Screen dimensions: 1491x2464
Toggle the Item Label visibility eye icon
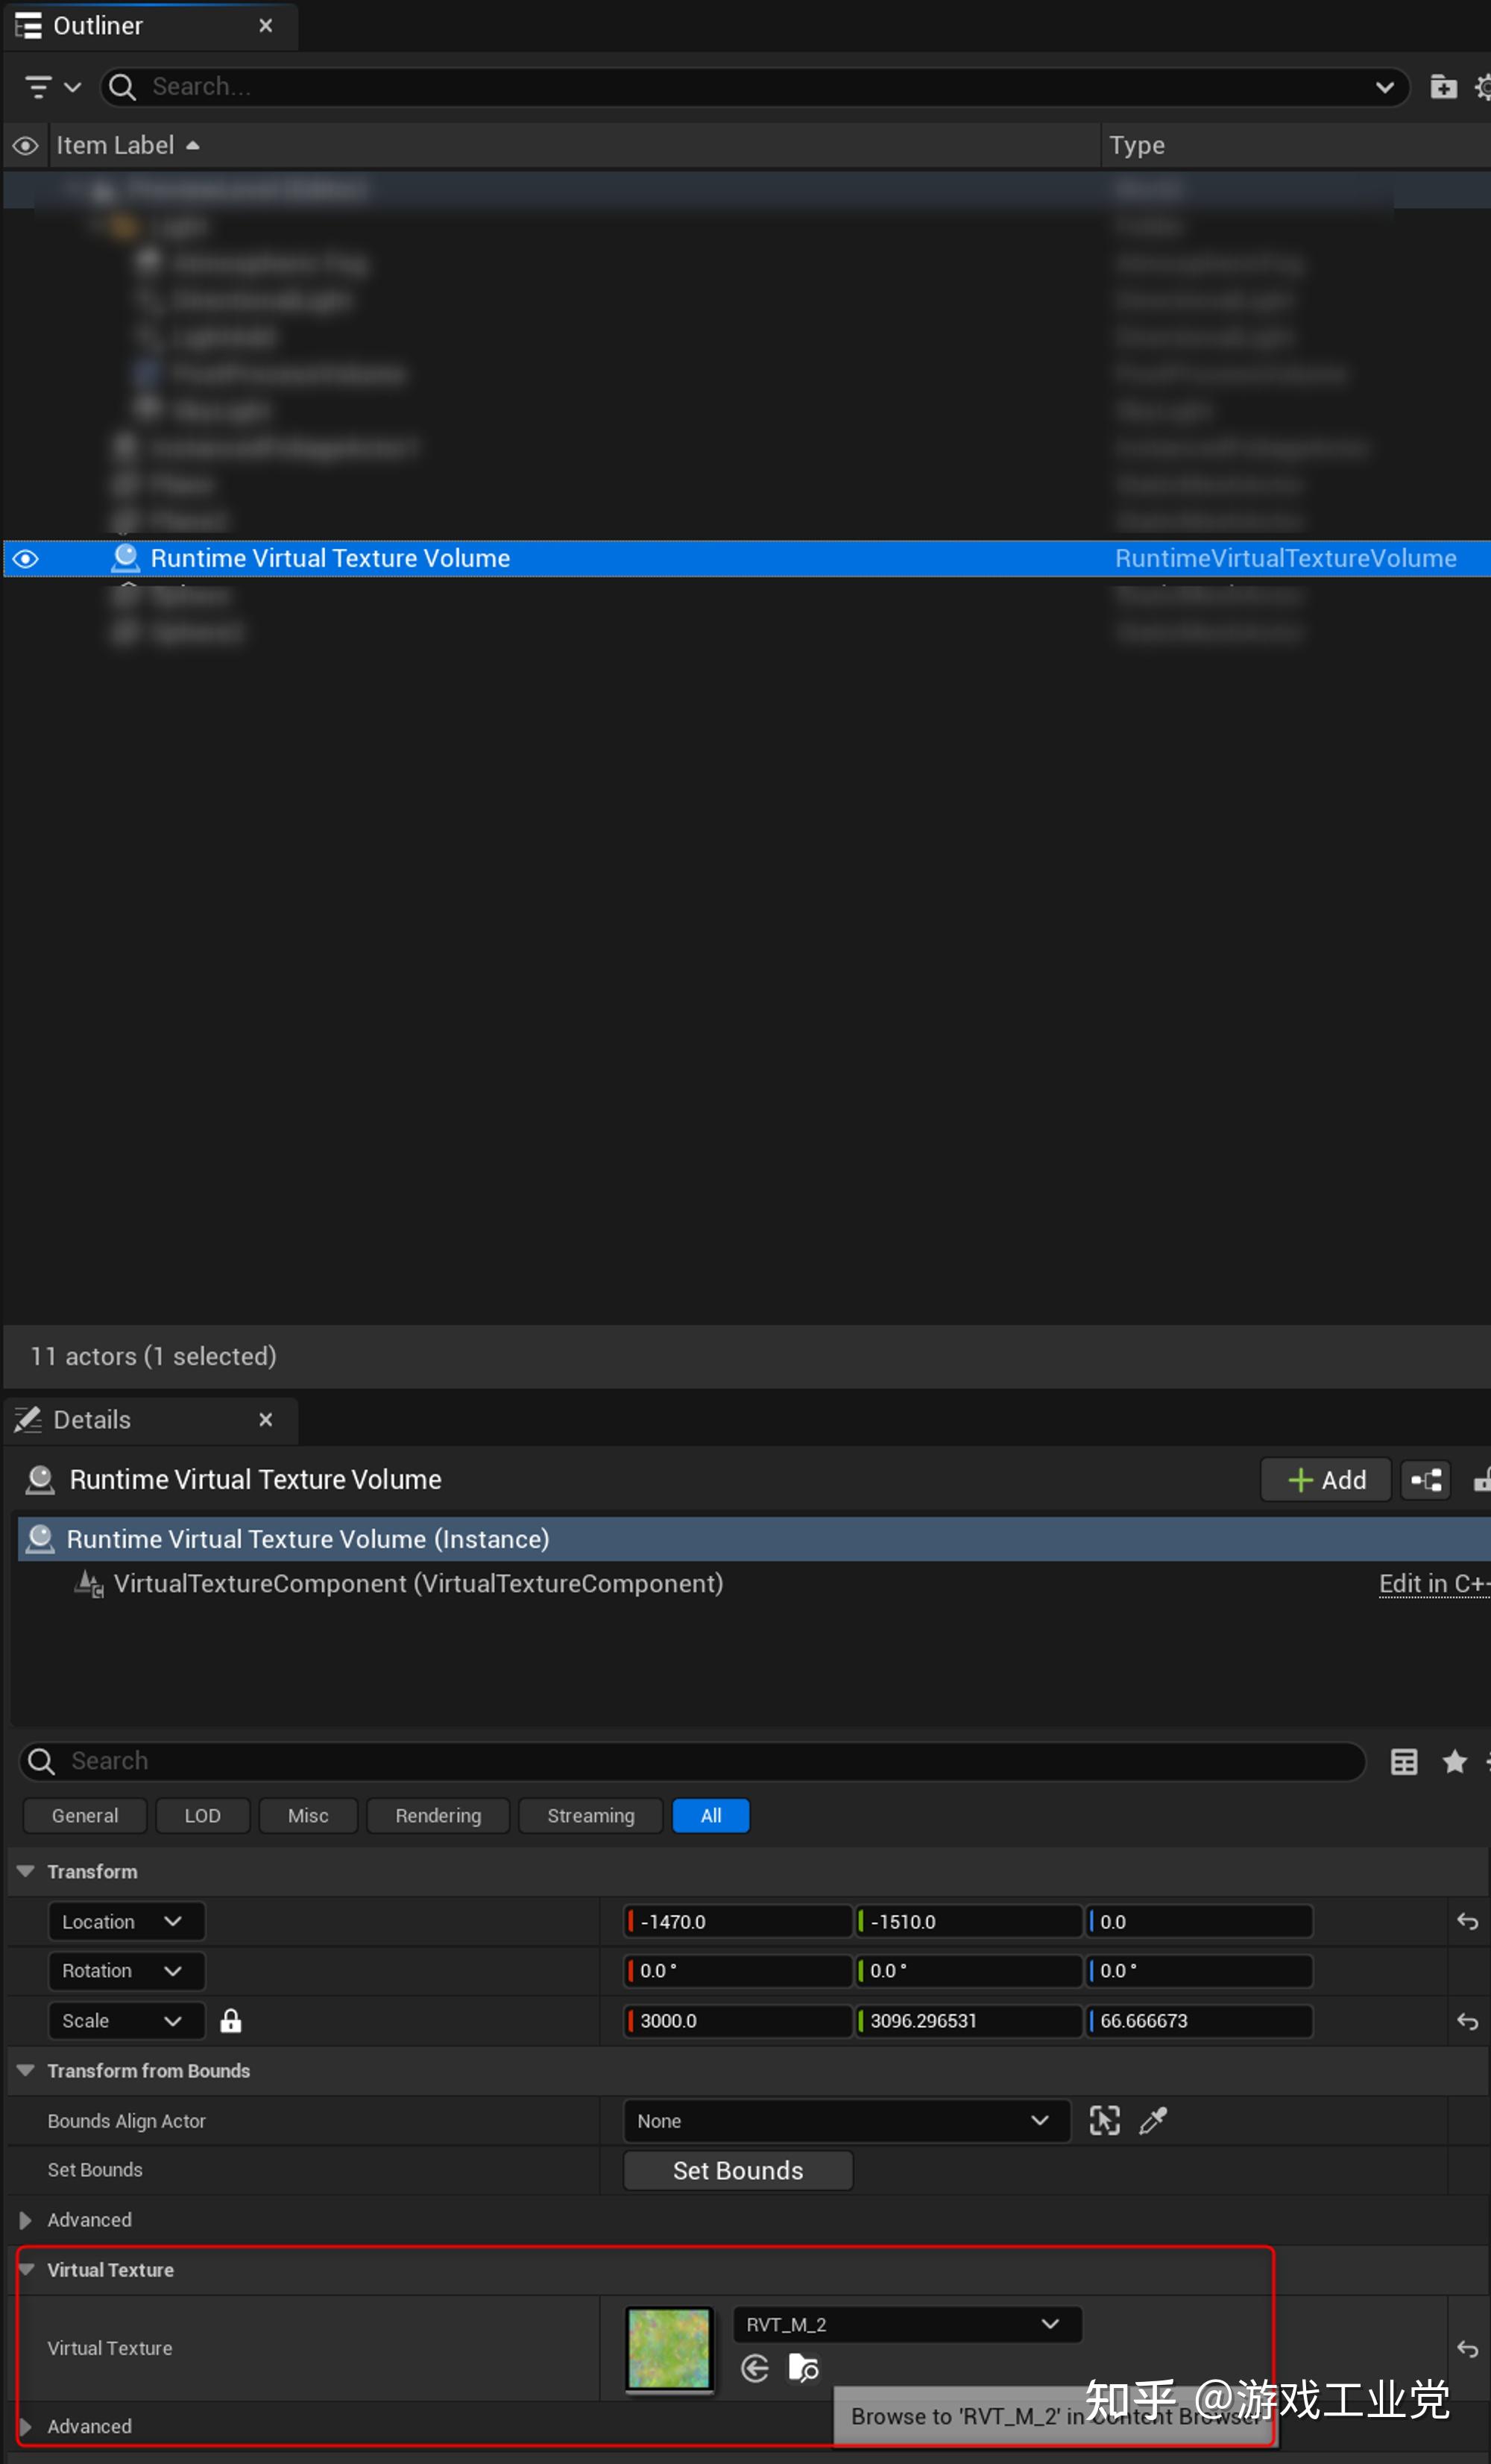(24, 145)
